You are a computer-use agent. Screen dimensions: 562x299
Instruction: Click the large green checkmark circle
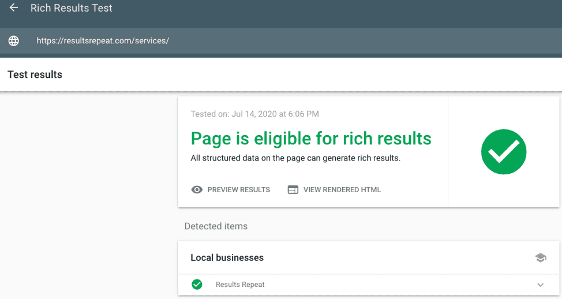pos(504,152)
